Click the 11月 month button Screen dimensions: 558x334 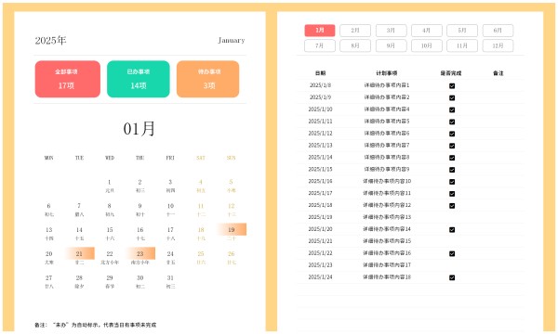click(x=462, y=45)
